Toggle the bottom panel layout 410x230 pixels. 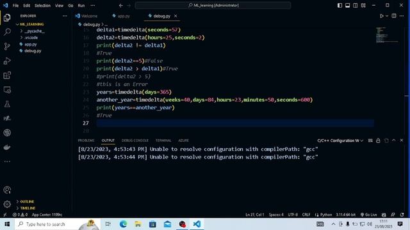(347, 5)
